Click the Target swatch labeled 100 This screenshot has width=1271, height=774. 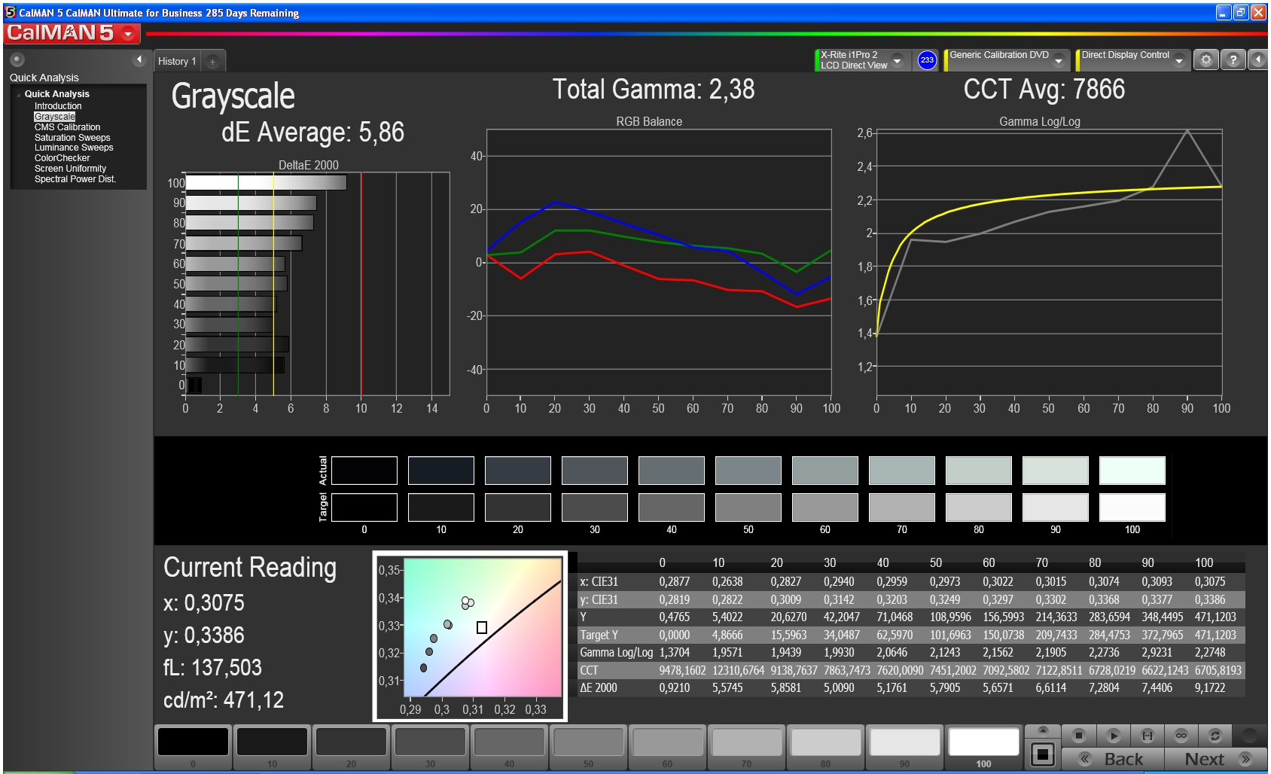[1132, 507]
